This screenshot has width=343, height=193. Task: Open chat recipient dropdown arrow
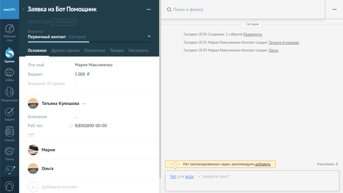coord(199,177)
